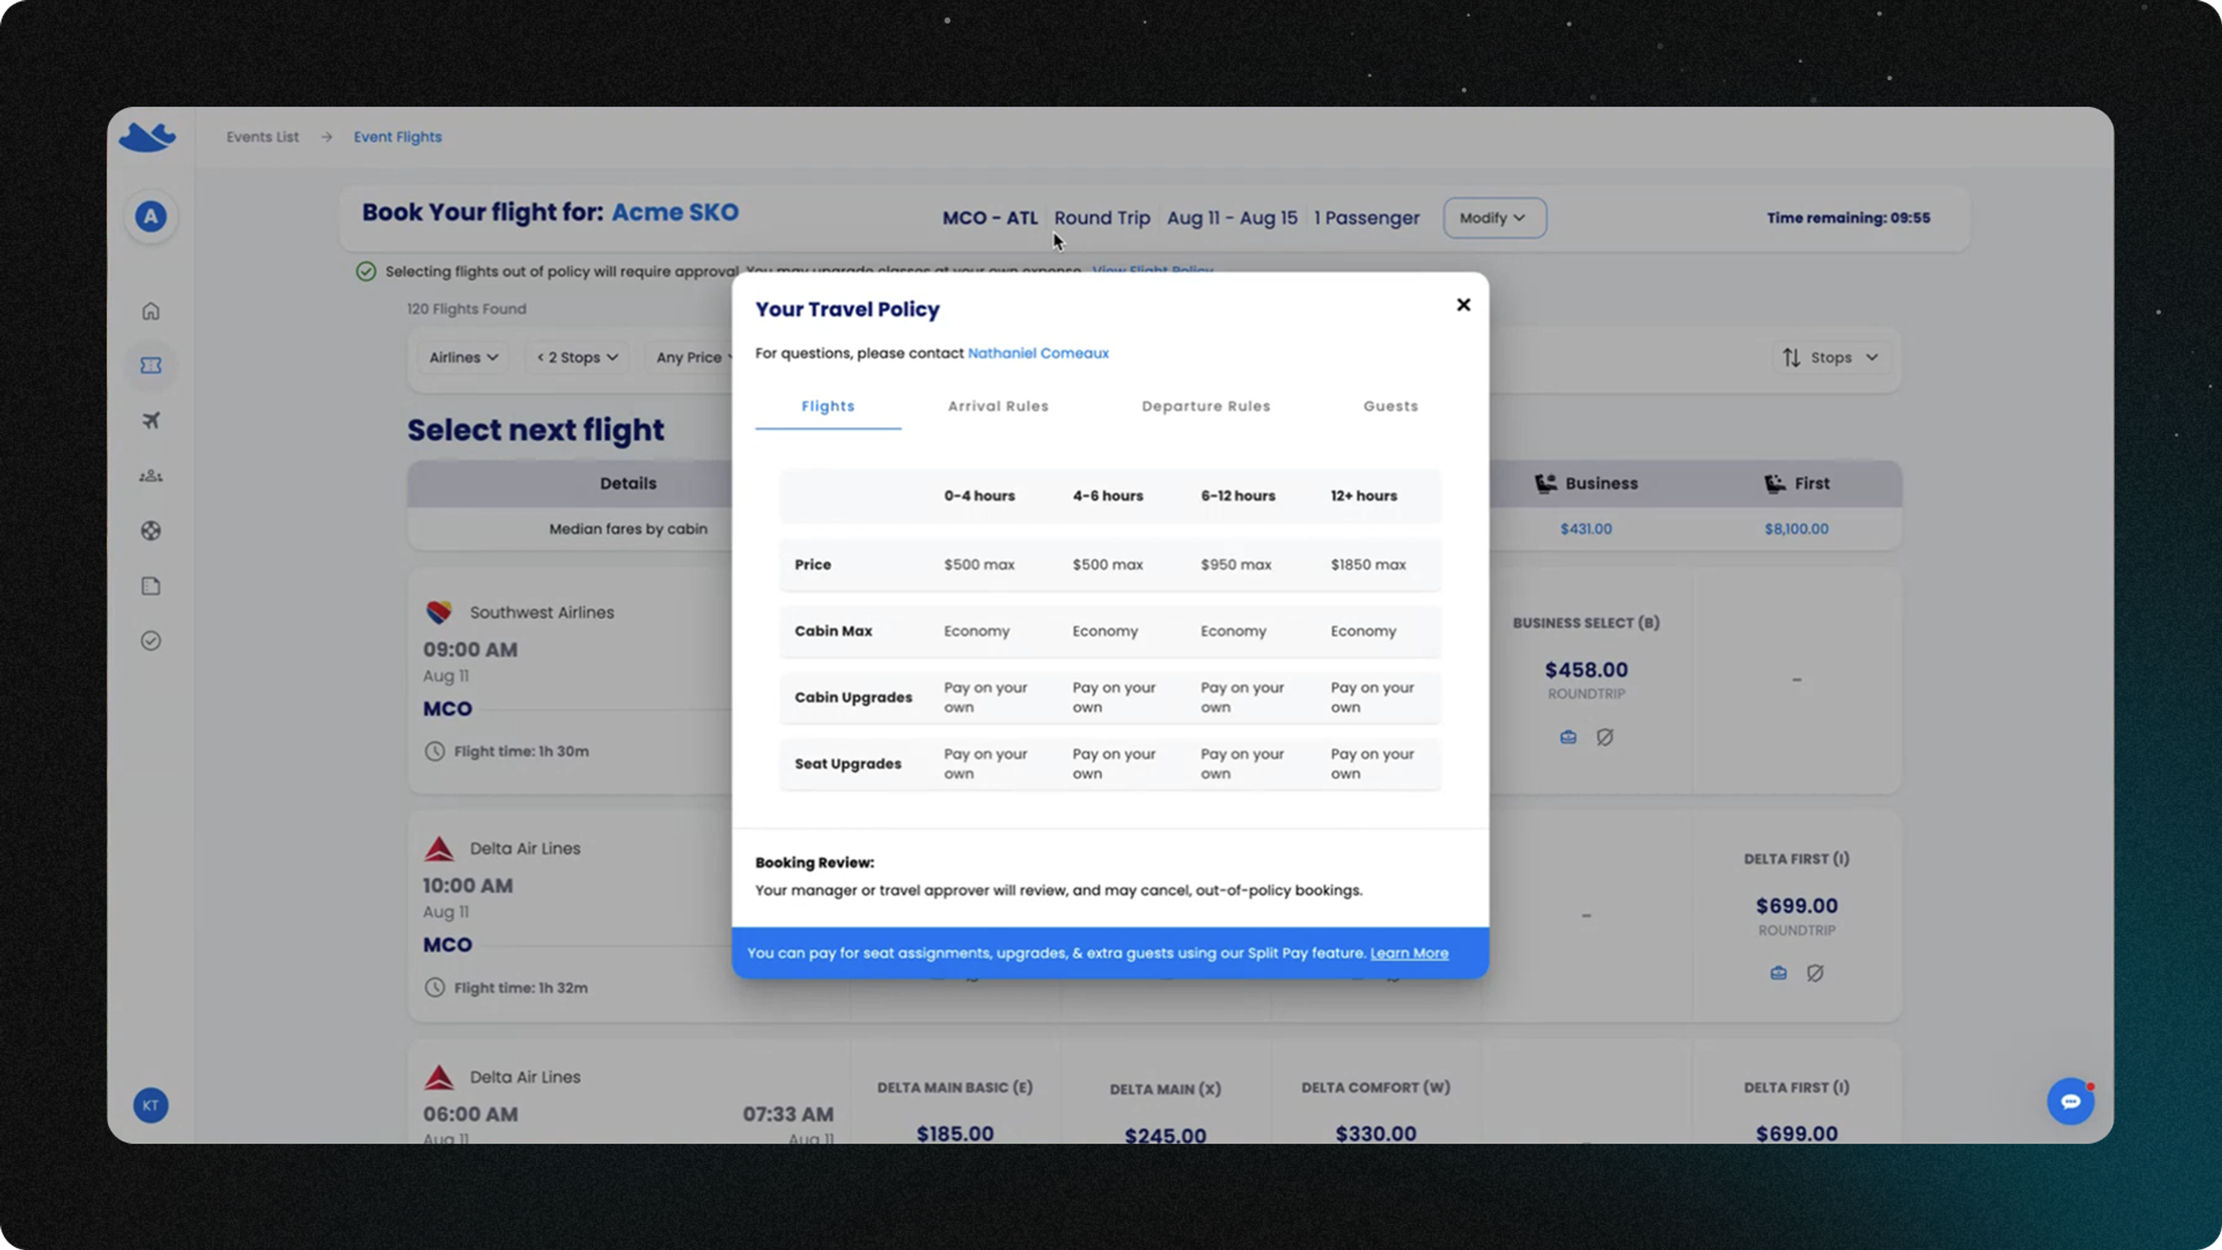Click the baggage icon on Business Select fare

pyautogui.click(x=1568, y=737)
